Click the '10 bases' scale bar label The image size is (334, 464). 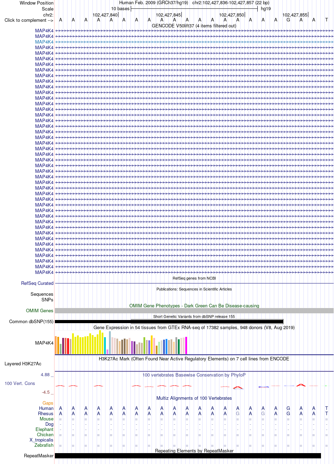tap(120, 9)
